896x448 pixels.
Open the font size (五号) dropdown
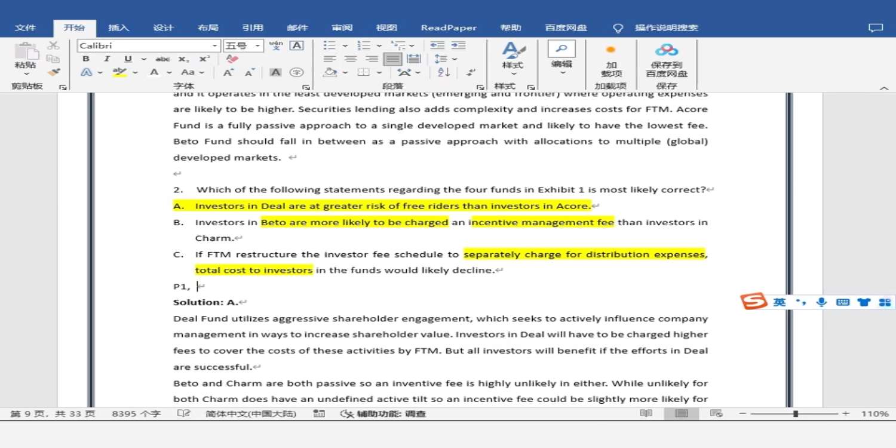pyautogui.click(x=258, y=45)
